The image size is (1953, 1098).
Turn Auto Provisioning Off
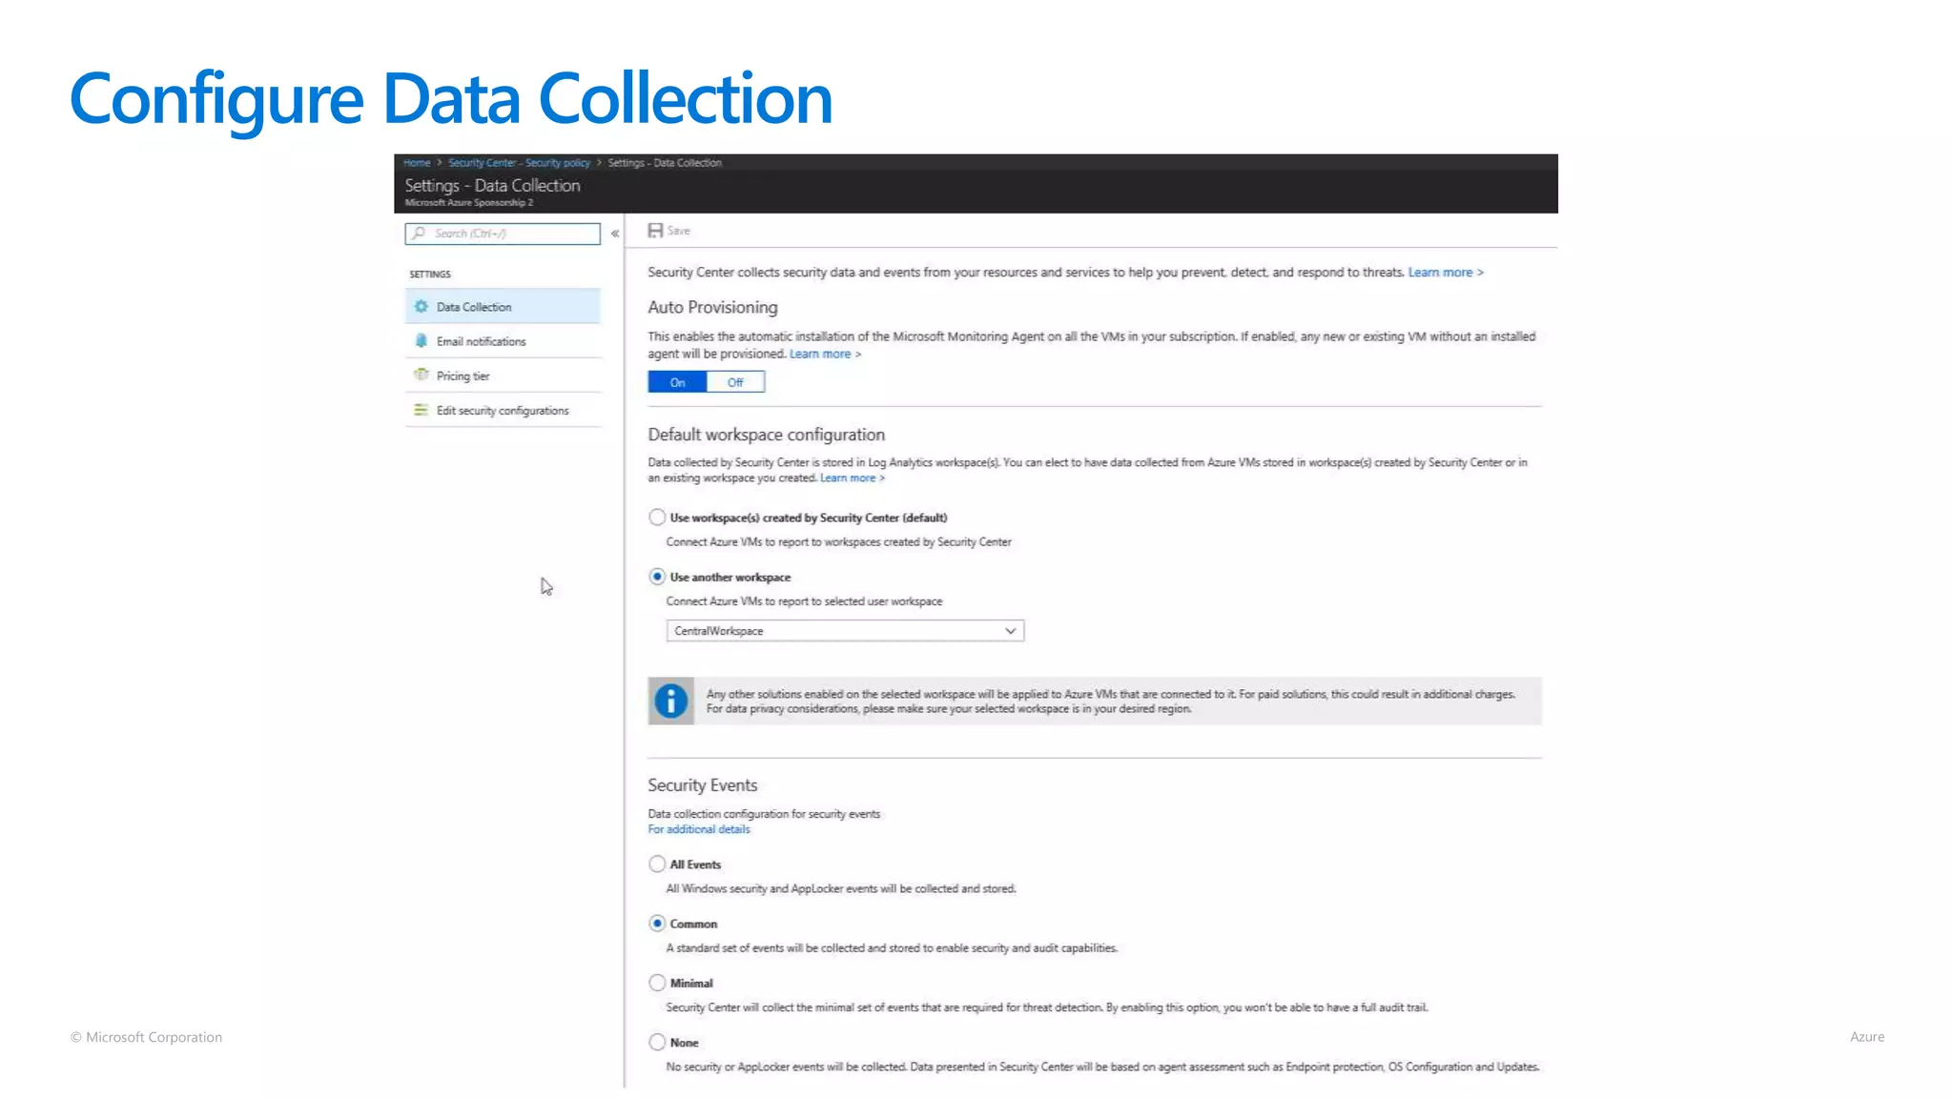click(x=735, y=382)
